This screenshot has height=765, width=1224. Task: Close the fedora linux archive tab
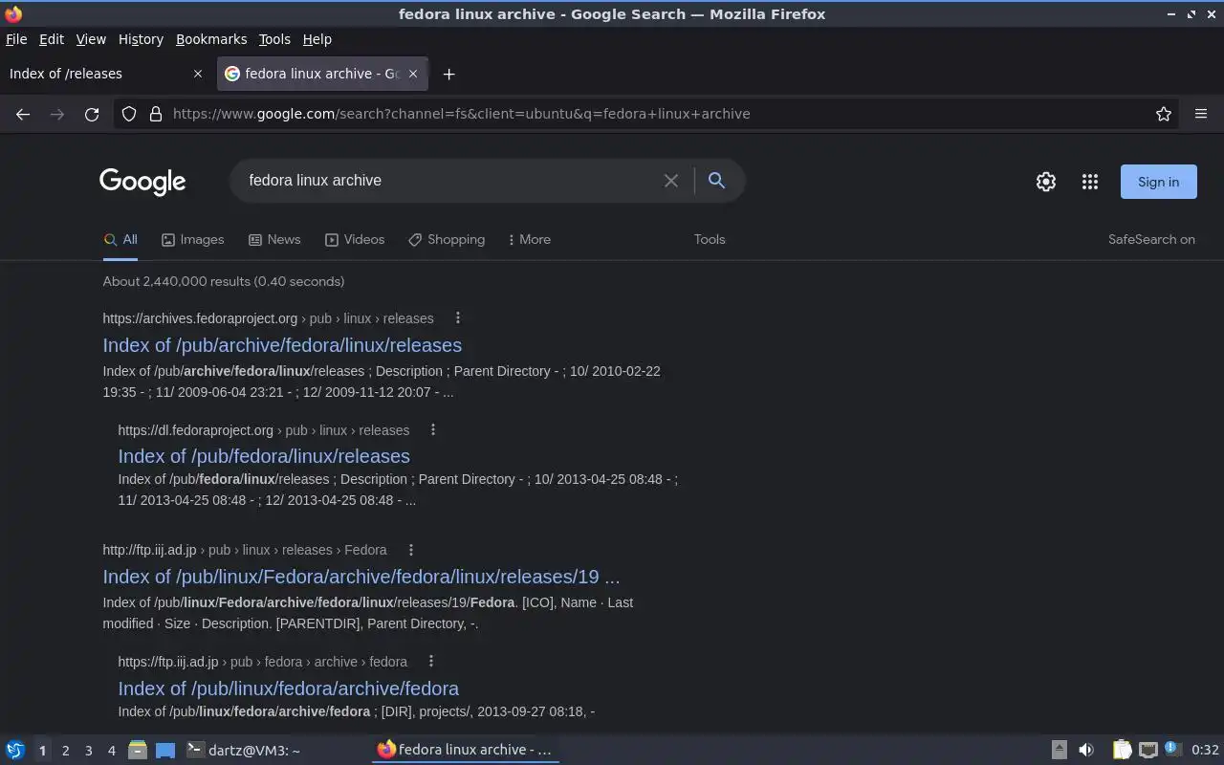click(x=413, y=74)
